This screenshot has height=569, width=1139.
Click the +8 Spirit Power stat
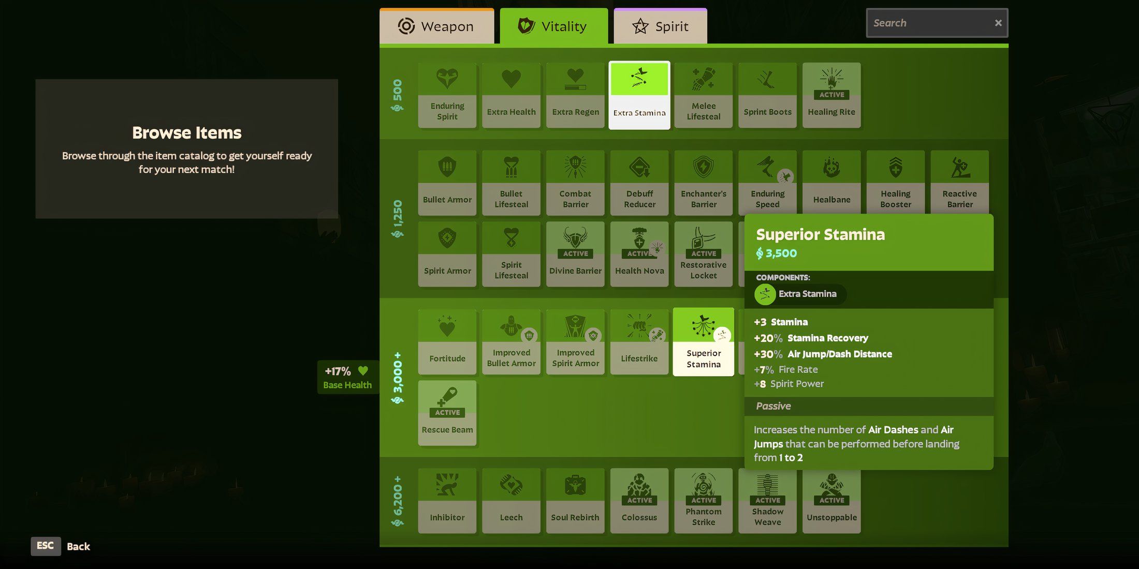coord(788,384)
